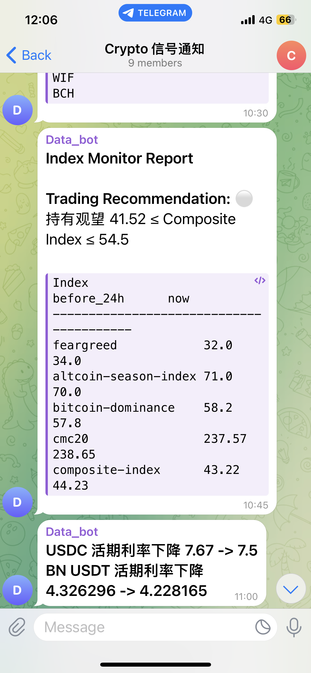Tap the Index table code block
The width and height of the screenshot is (311, 673).
point(157,384)
